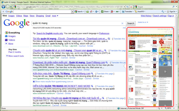This screenshot has height=111, width=179.
Task: Open 'DIỄN ĐÀN QUẢN TRỊ MẠNG MICROSOFT' result
Action: [62, 86]
